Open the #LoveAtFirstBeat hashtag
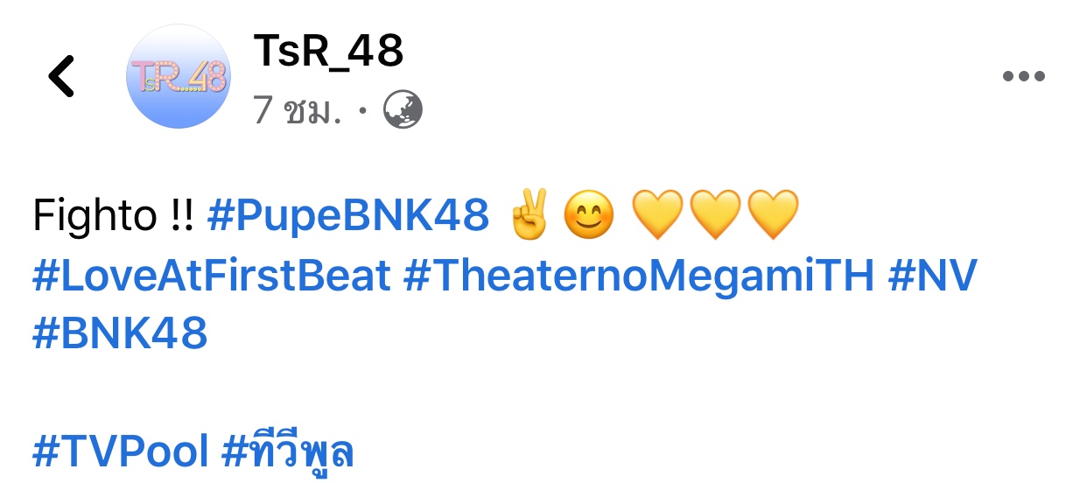Image resolution: width=1087 pixels, height=483 pixels. pyautogui.click(x=212, y=276)
